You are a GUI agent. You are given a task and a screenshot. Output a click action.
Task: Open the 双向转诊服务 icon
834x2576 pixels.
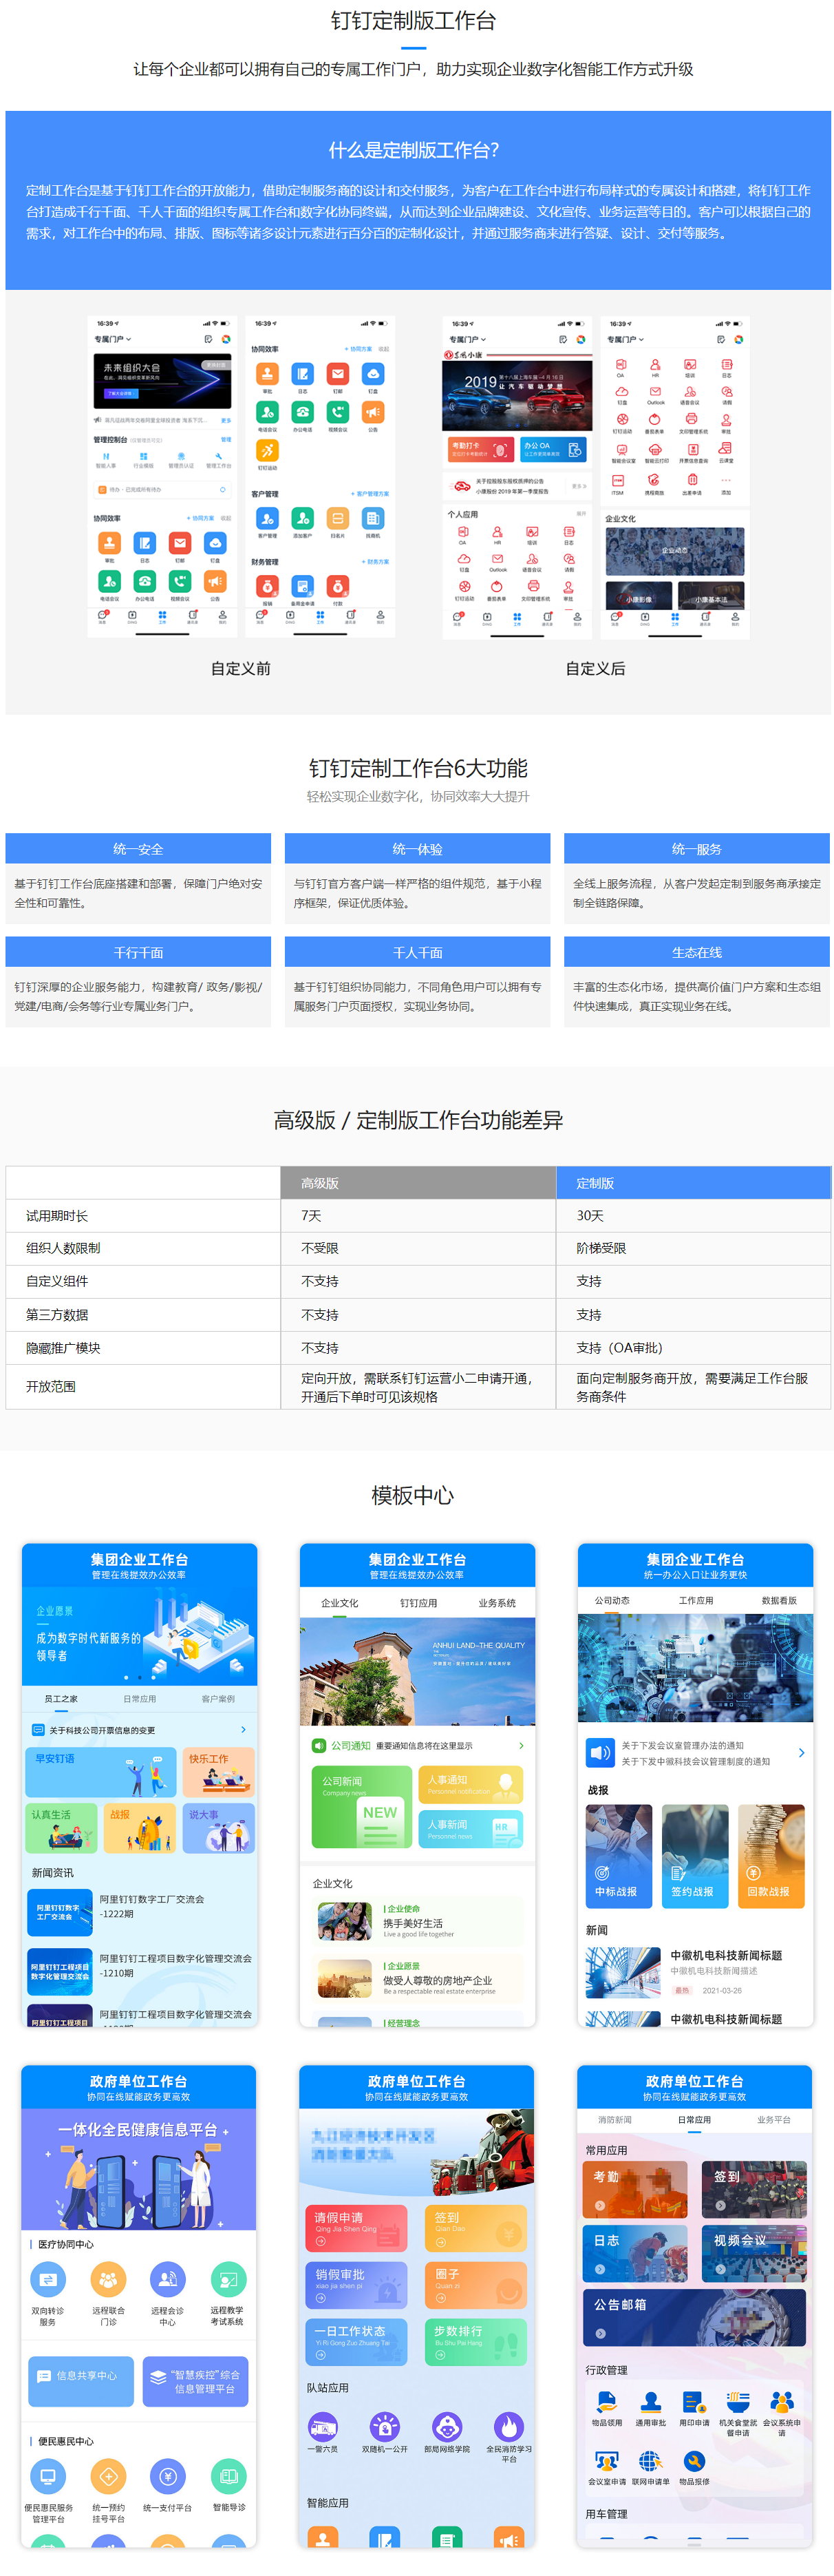coord(48,2280)
